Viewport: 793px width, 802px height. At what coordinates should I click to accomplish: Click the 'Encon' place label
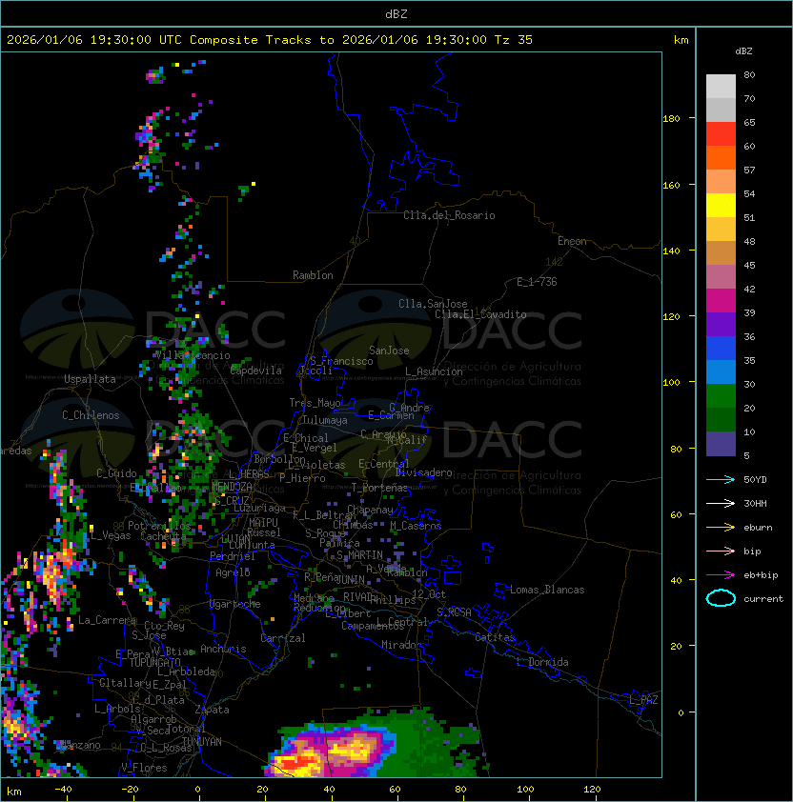572,241
